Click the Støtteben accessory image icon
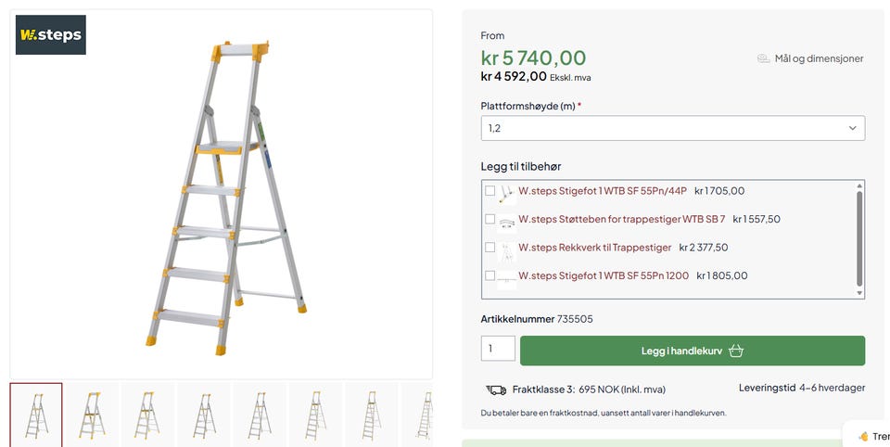 [x=506, y=222]
